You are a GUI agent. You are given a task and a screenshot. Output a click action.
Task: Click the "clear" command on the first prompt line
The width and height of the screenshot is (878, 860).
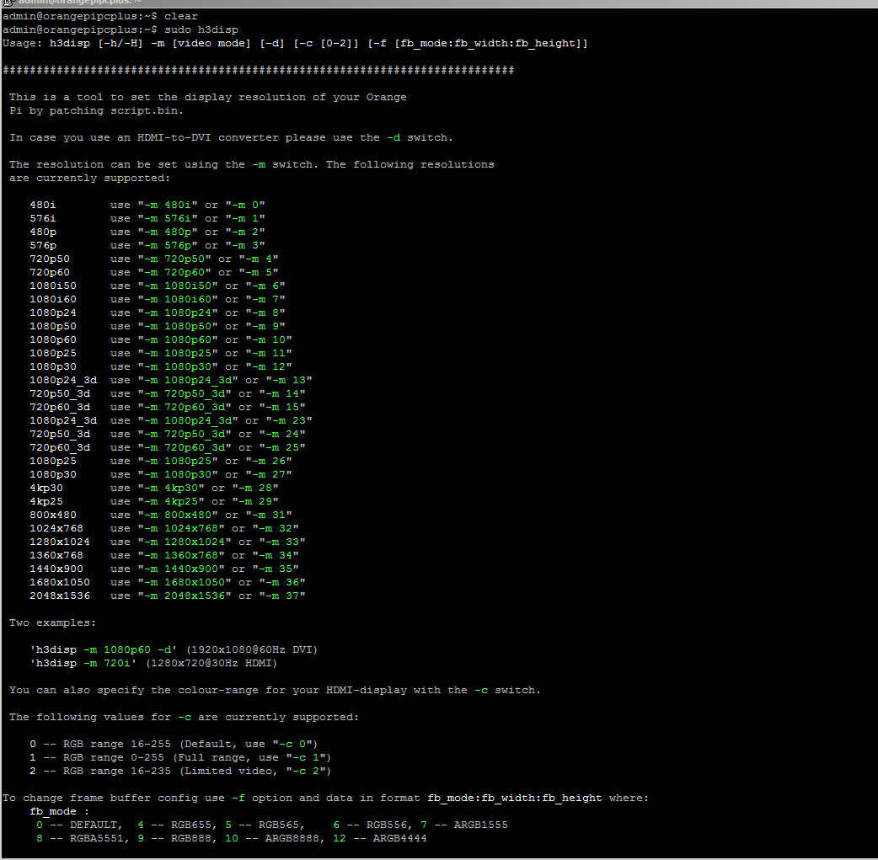point(181,16)
